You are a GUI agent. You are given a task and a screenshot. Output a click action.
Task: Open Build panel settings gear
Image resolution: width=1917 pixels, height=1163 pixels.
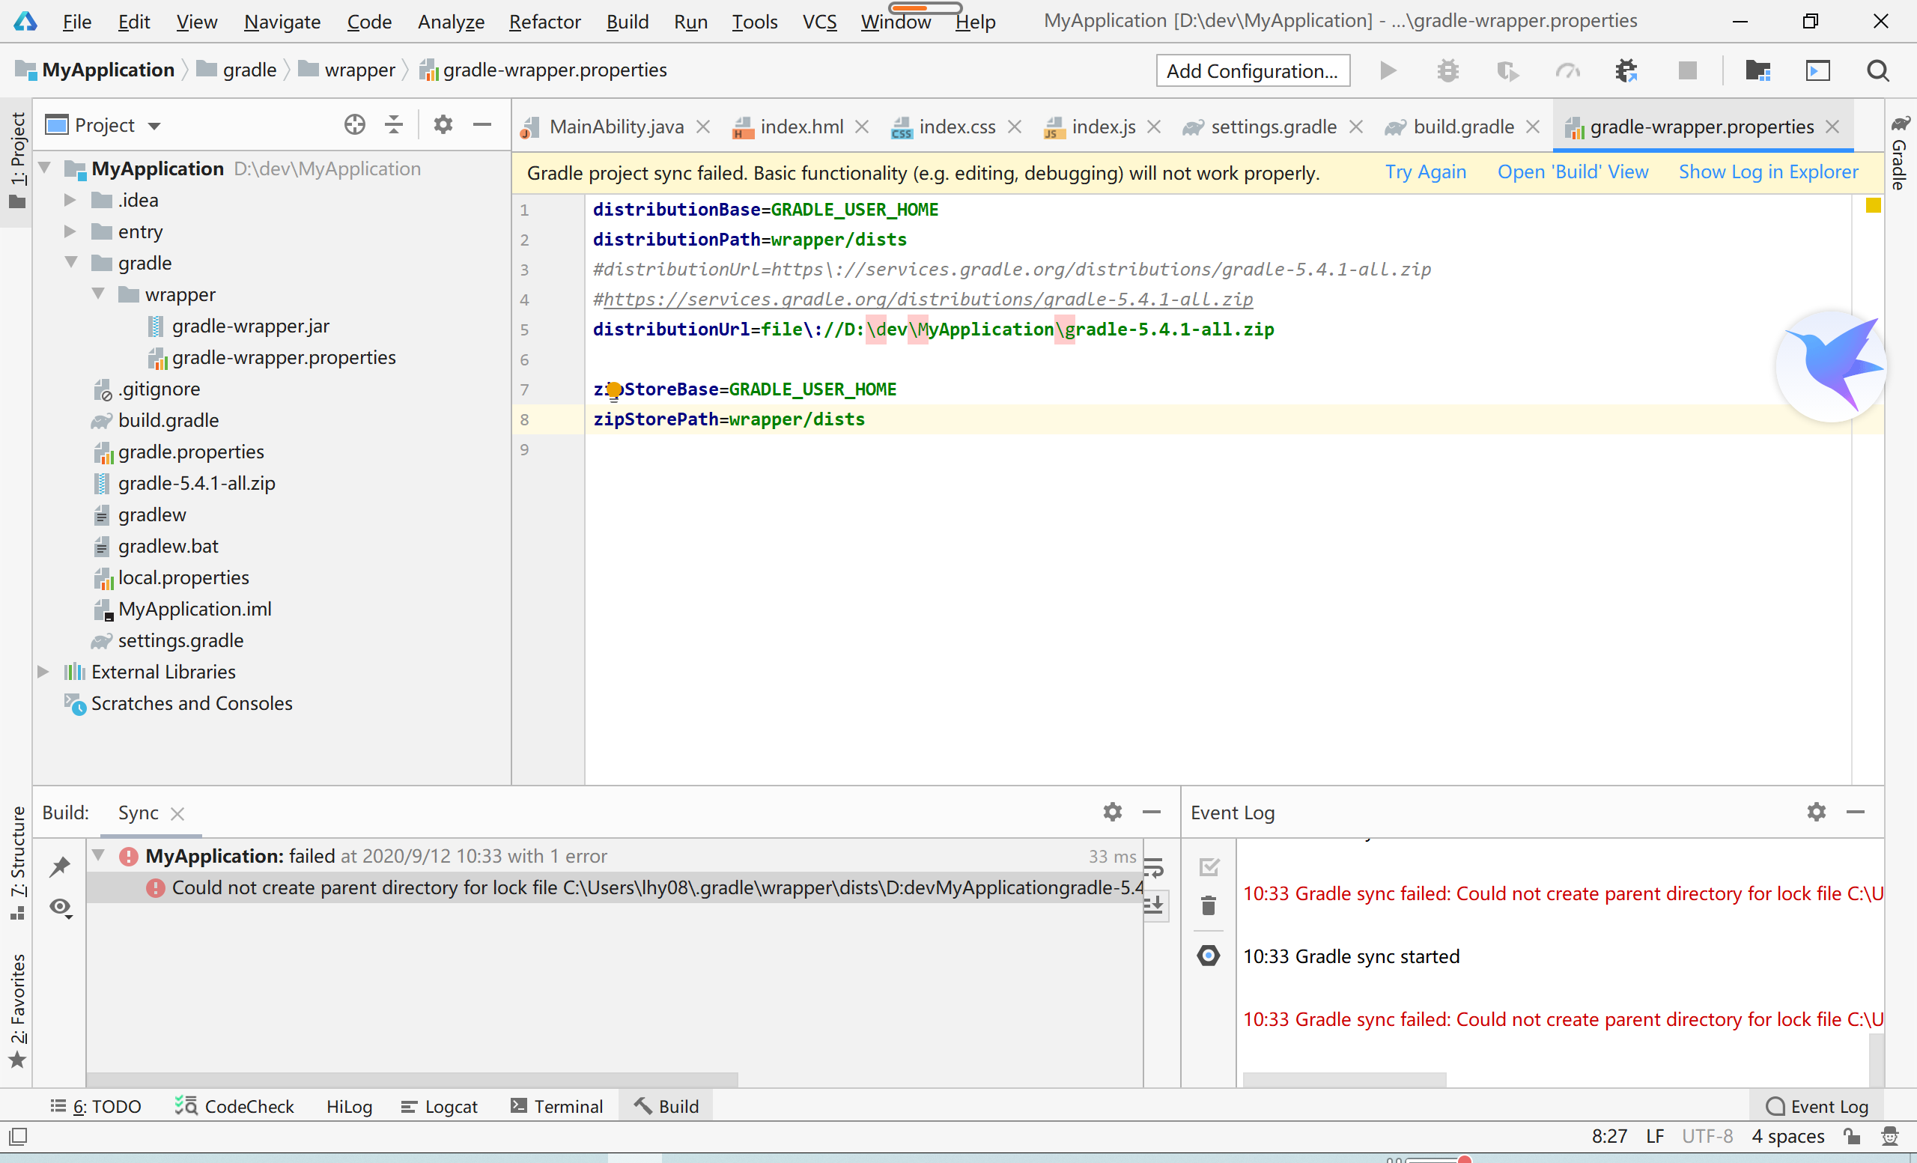(1113, 811)
